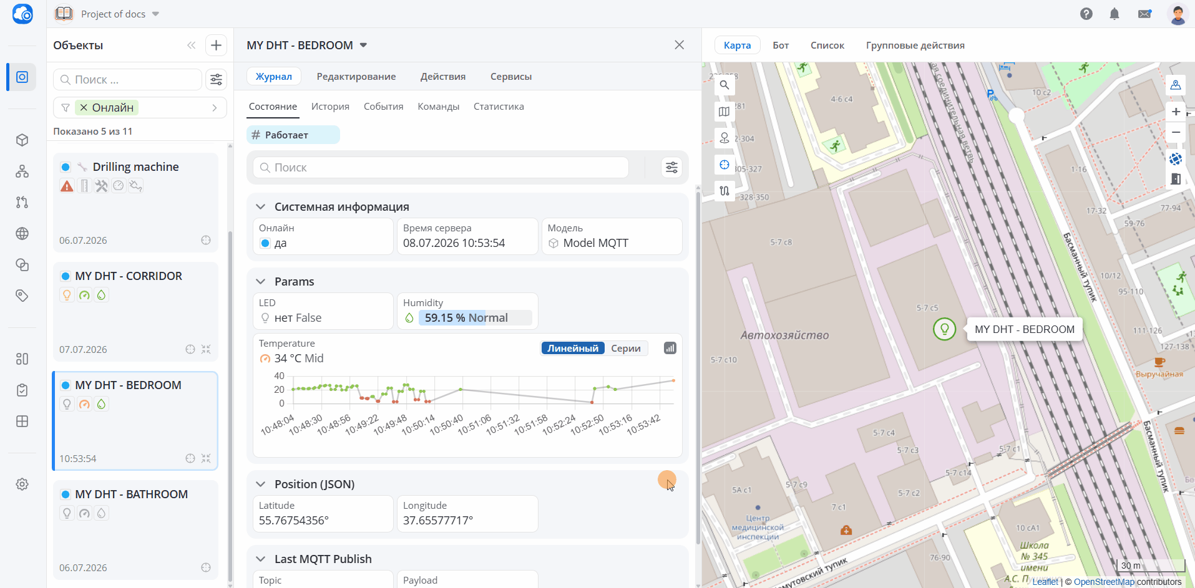Click the overlapping shapes icon in the sidebar
The height and width of the screenshot is (588, 1195).
tap(22, 264)
